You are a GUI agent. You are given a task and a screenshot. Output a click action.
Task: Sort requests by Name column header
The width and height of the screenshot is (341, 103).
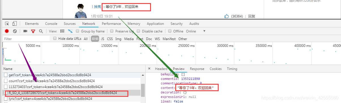pos(8,69)
